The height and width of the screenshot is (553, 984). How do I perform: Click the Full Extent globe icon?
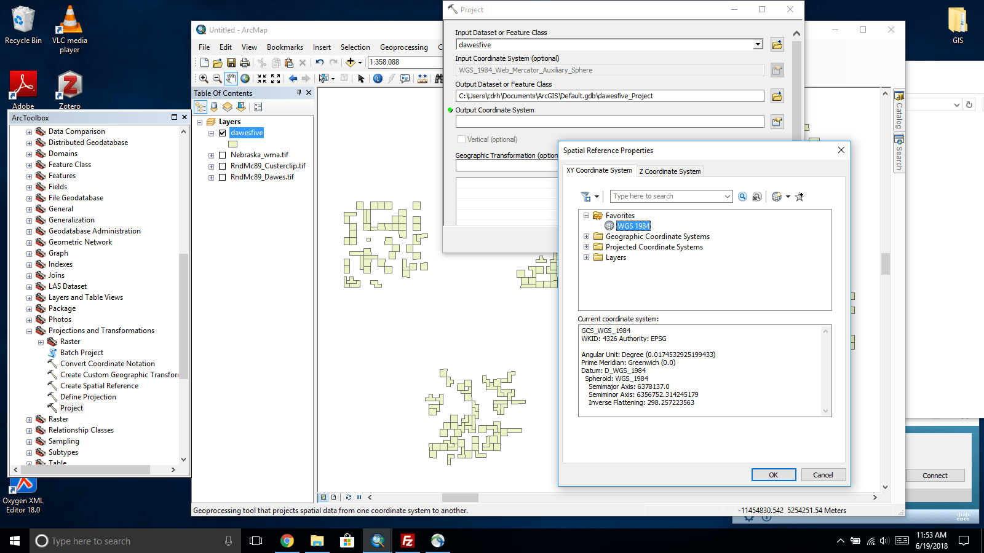click(x=245, y=79)
